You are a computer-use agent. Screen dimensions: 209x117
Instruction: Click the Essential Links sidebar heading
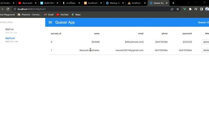click(x=6, y=22)
